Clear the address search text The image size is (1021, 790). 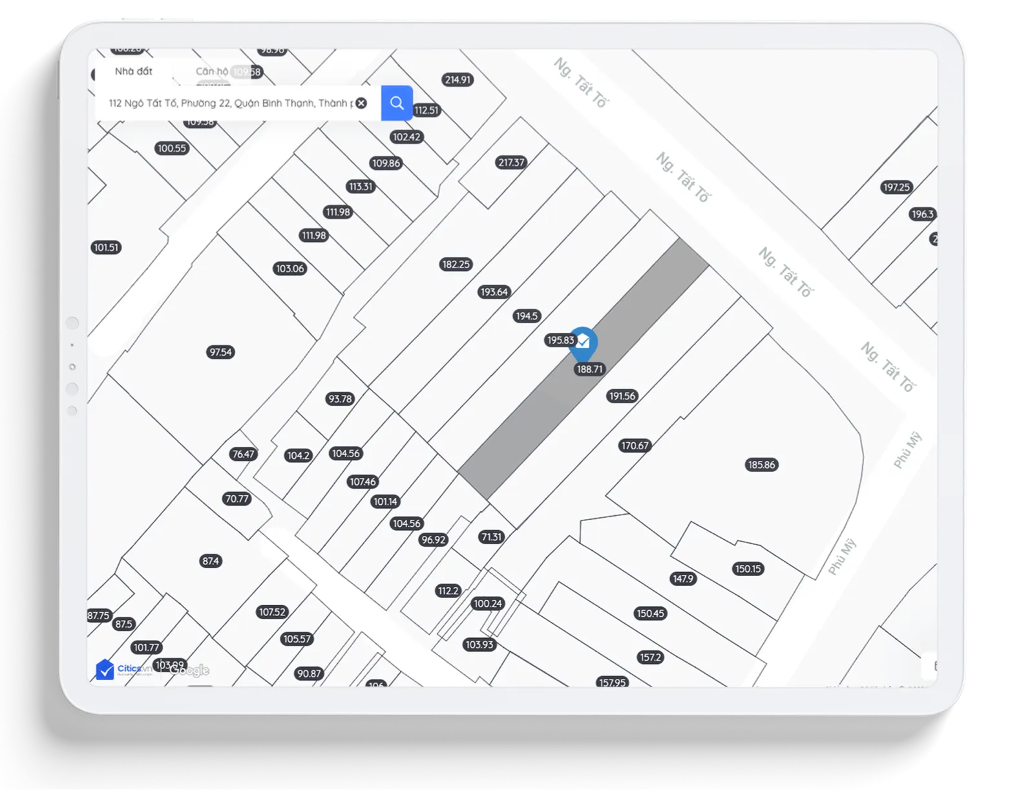(x=361, y=103)
